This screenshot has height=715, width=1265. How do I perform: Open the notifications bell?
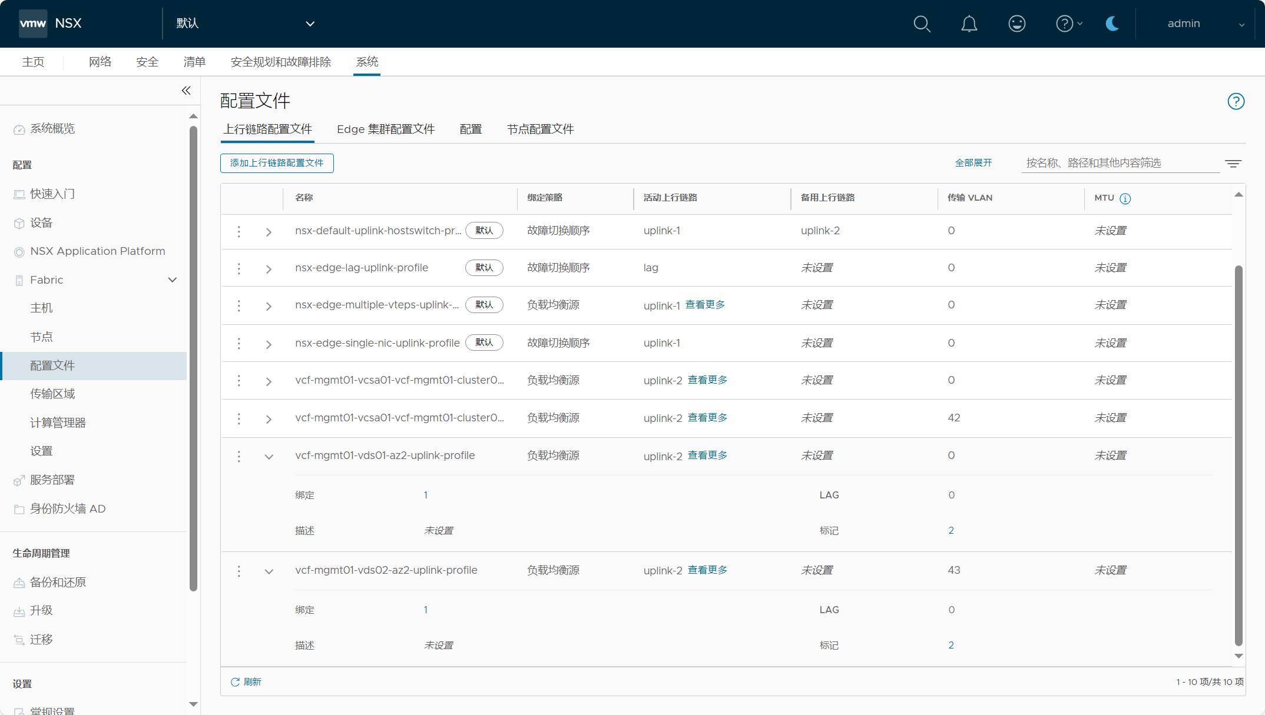[969, 24]
